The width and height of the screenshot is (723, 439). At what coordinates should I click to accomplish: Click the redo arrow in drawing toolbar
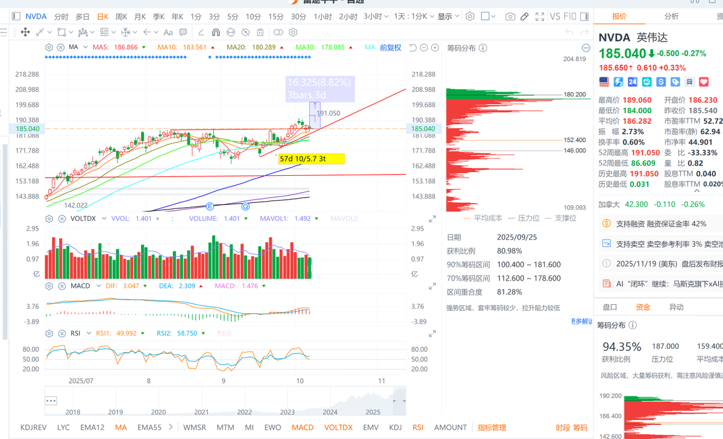(584, 32)
